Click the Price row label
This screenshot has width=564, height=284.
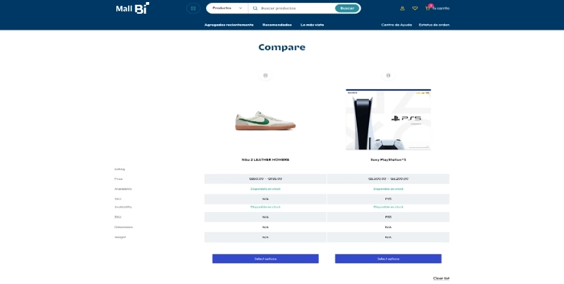click(118, 179)
